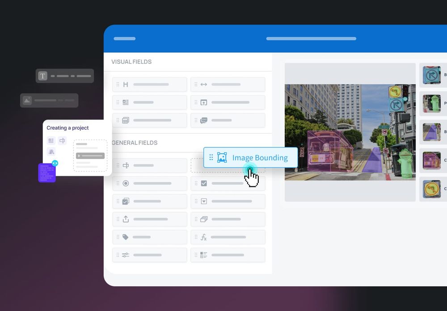The width and height of the screenshot is (447, 311).
Task: Choose the text-with-image paragraph field icon
Action: point(126,102)
